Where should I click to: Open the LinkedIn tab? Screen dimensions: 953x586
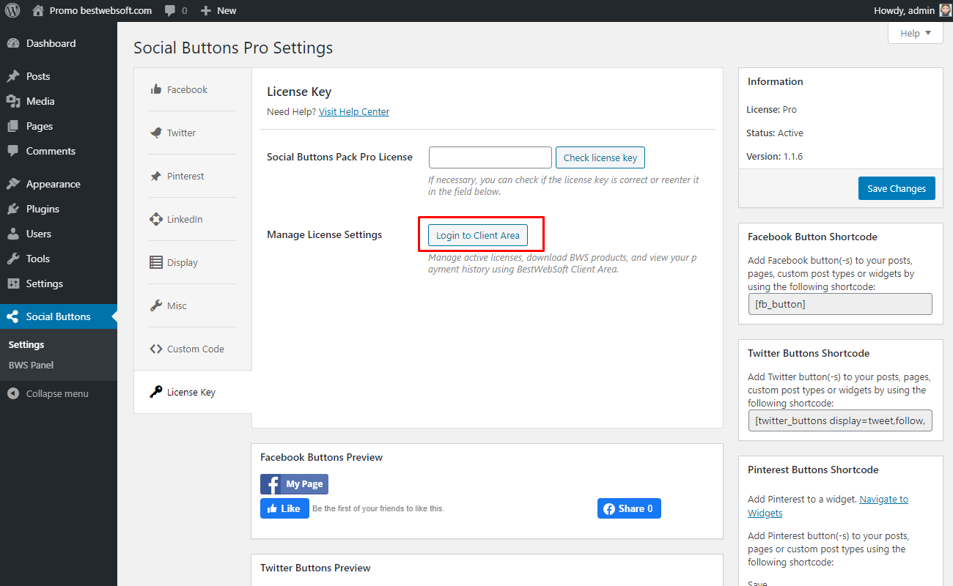point(193,219)
